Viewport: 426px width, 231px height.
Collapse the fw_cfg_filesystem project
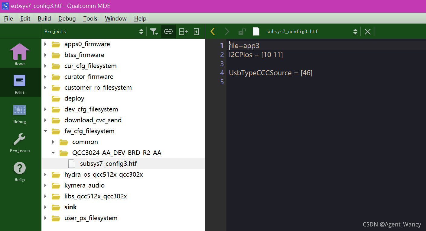(45, 131)
